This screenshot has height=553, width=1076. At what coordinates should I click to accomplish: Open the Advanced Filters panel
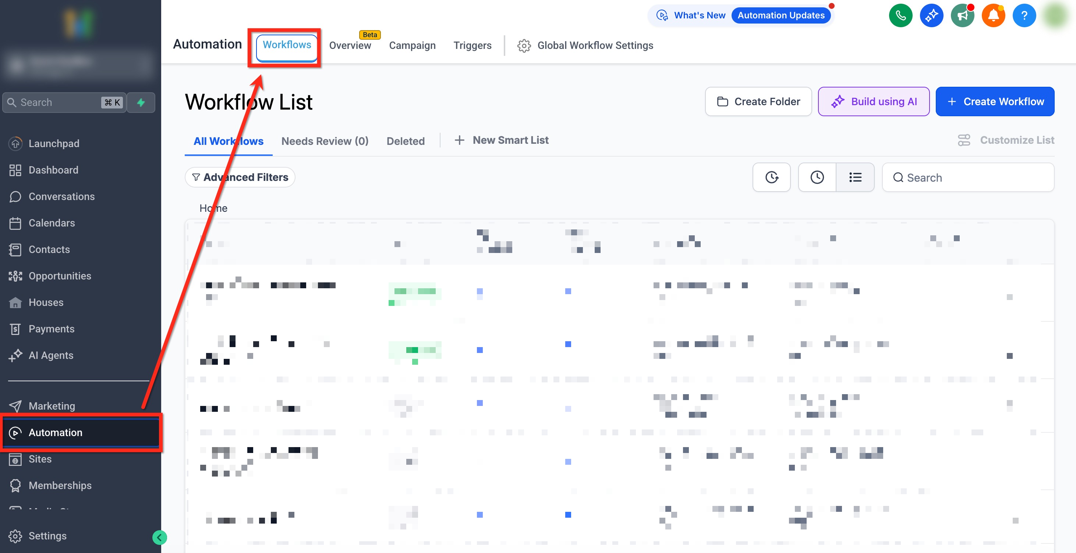click(240, 177)
